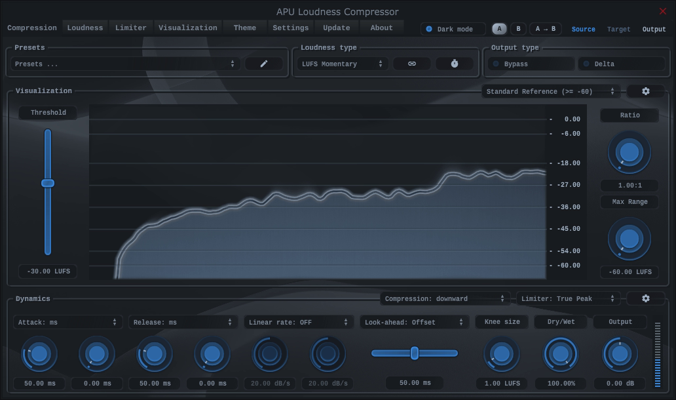Open Dynamics gear settings icon
This screenshot has width=676, height=400.
[645, 298]
